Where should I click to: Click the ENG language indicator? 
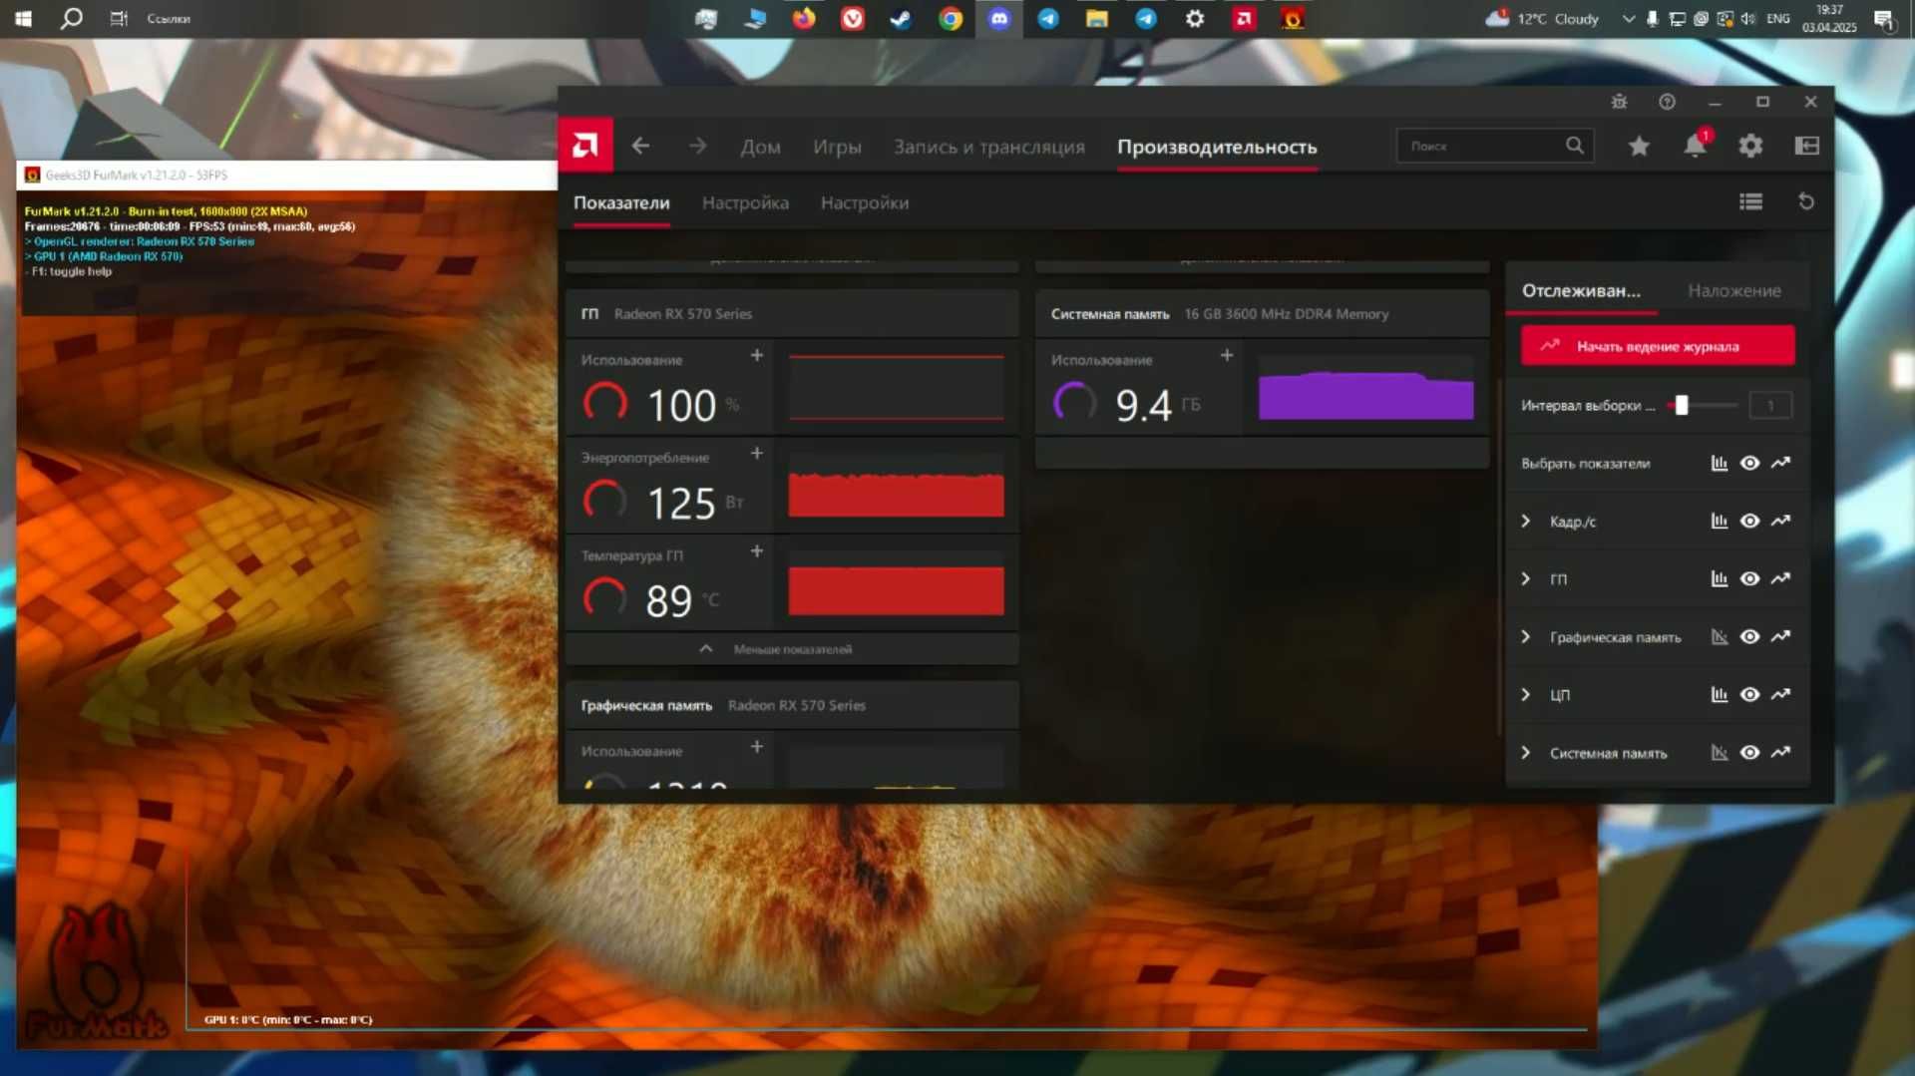pyautogui.click(x=1777, y=19)
